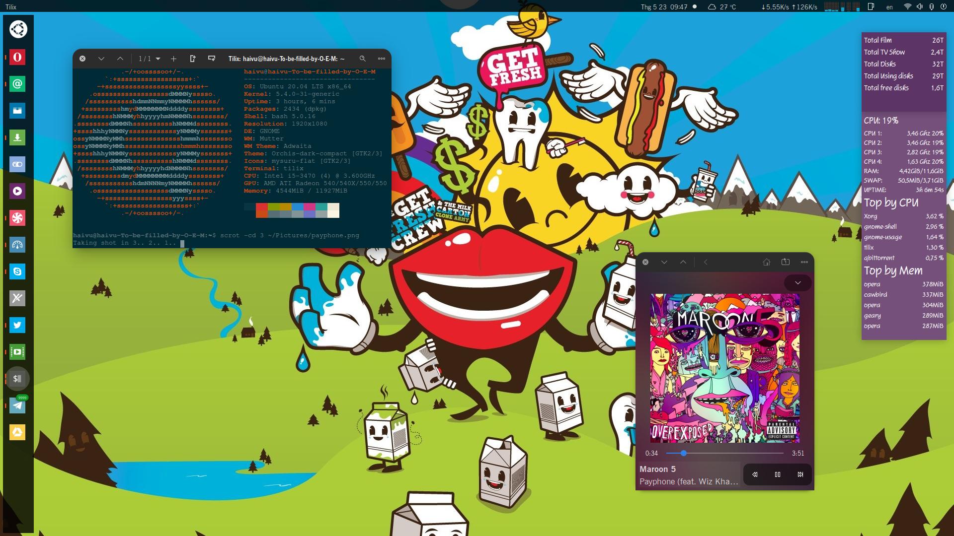The image size is (954, 536).
Task: Open the Tilix app menu in top bar
Action: click(11, 7)
